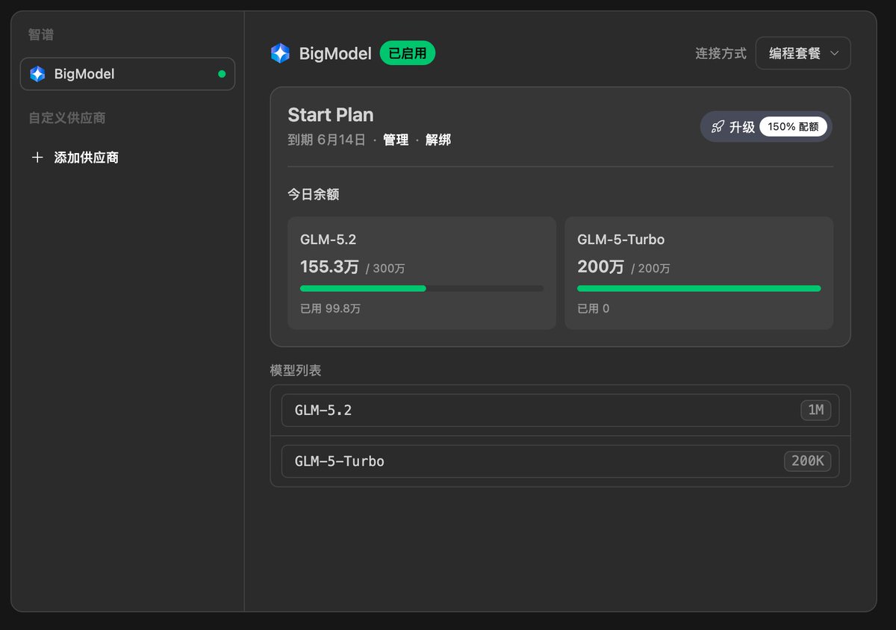Click the 200K context badge
896x630 pixels.
[807, 461]
